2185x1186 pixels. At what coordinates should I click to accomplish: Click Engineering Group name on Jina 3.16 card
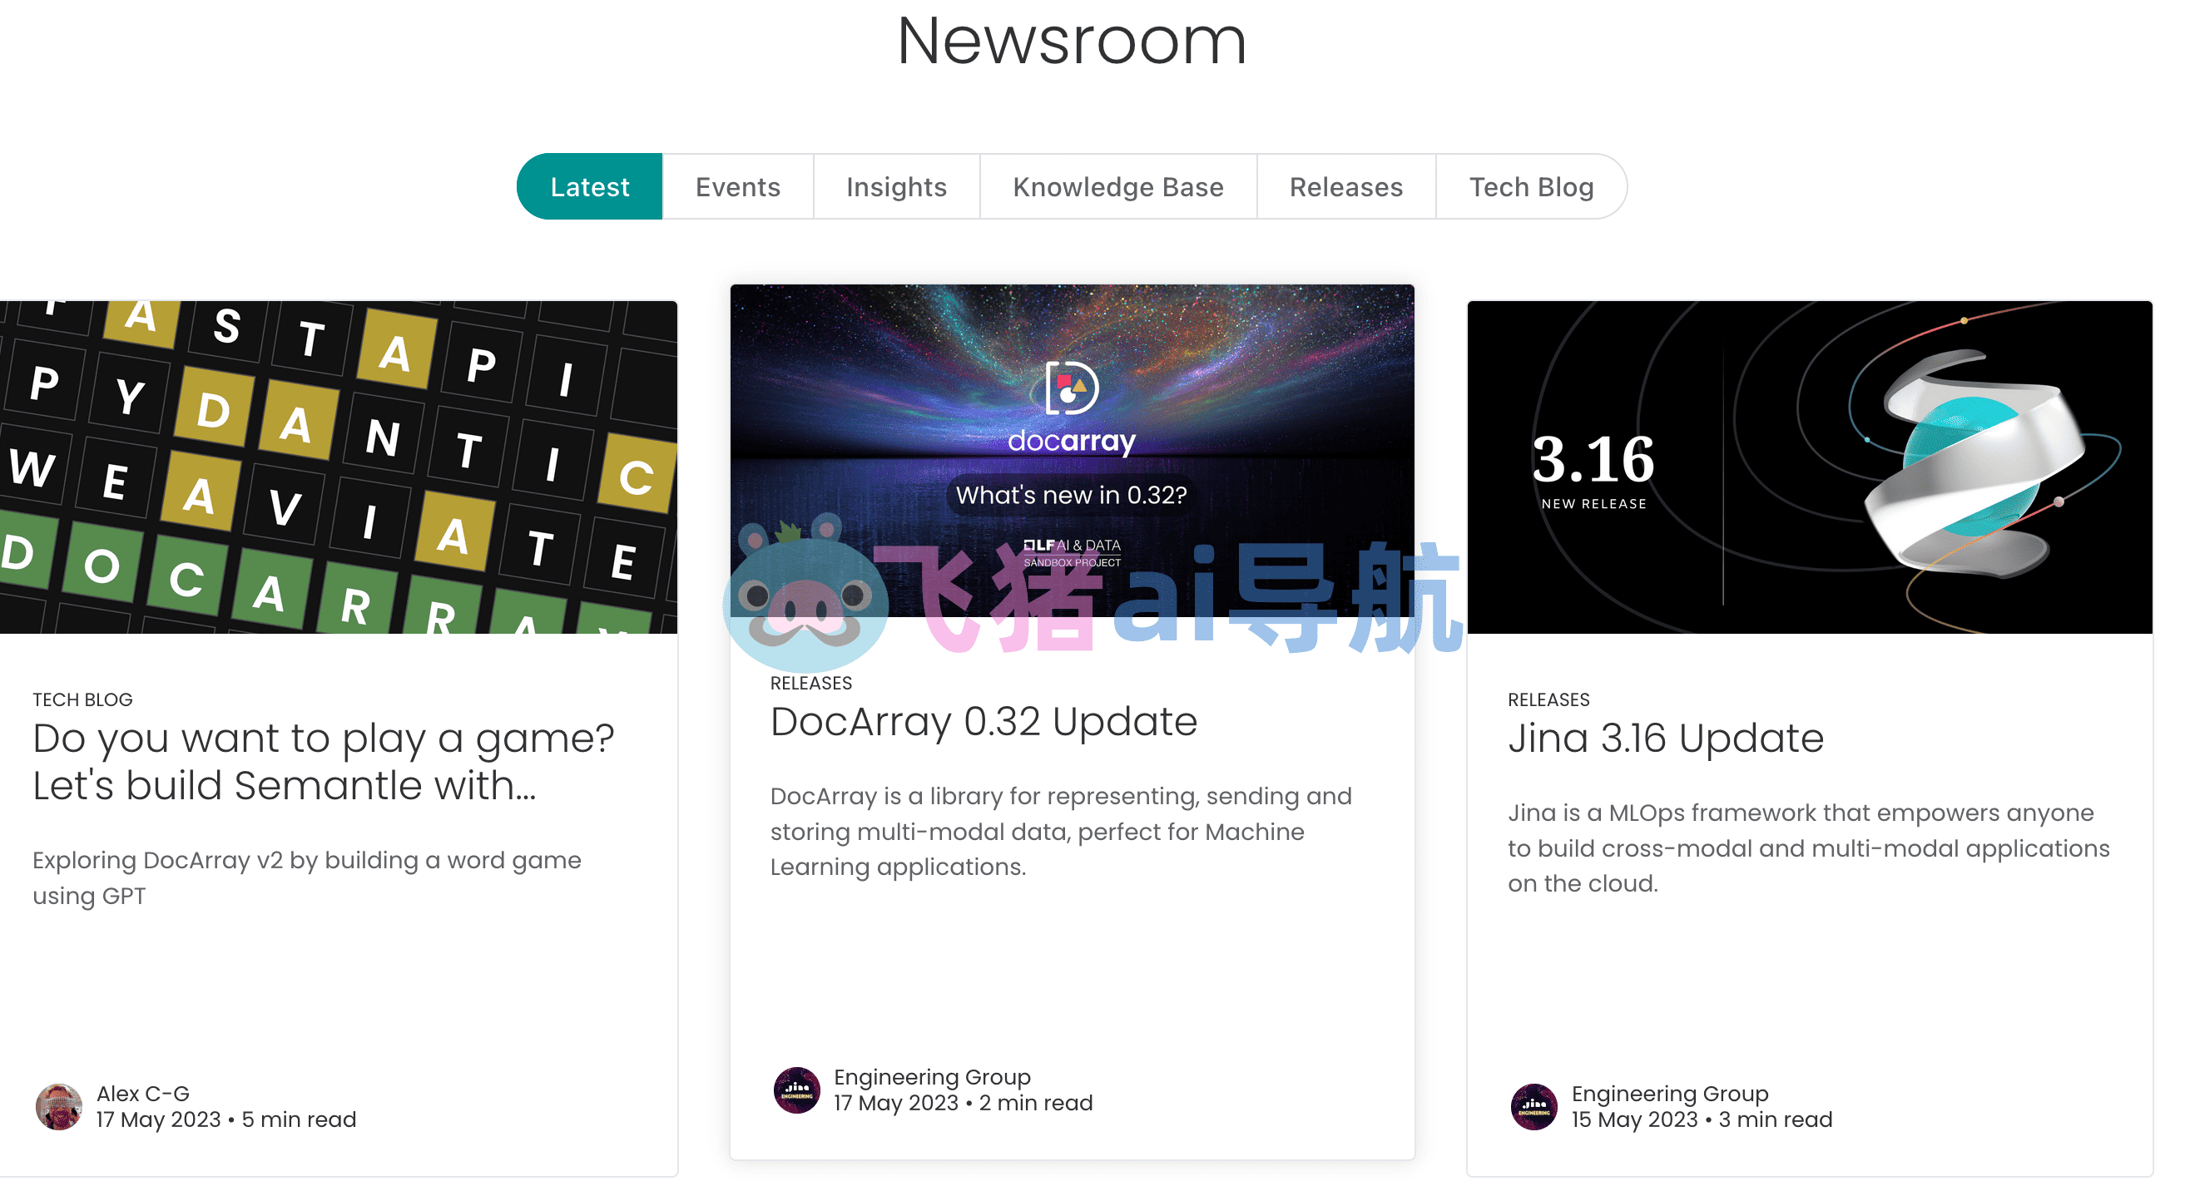pyautogui.click(x=1669, y=1094)
